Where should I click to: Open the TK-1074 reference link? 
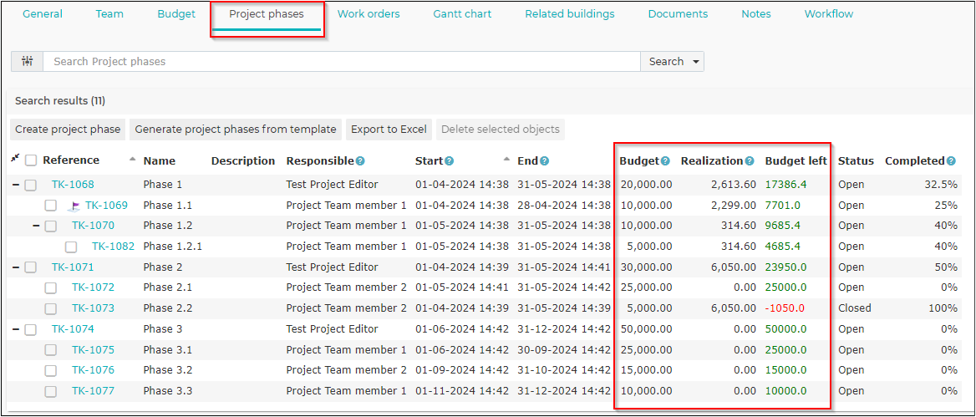pyautogui.click(x=73, y=329)
